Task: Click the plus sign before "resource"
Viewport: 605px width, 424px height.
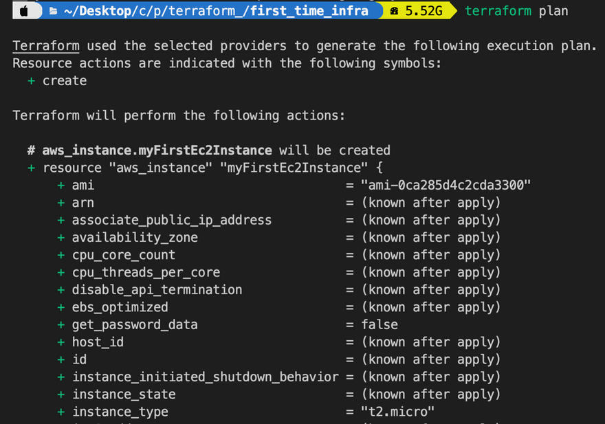Action: click(32, 168)
